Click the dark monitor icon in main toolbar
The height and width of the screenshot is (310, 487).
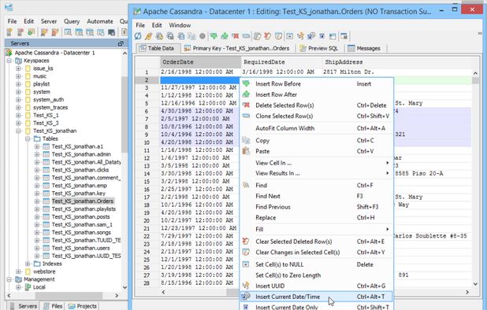click(x=111, y=32)
